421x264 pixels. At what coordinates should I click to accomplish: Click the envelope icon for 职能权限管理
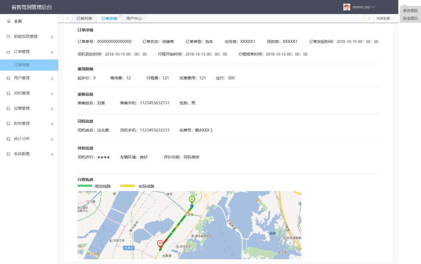coord(9,37)
